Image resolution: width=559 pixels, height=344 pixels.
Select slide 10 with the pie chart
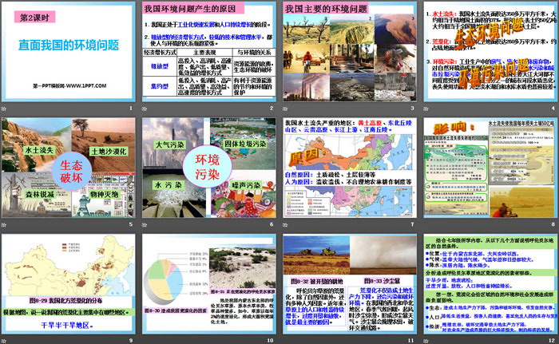209,284
